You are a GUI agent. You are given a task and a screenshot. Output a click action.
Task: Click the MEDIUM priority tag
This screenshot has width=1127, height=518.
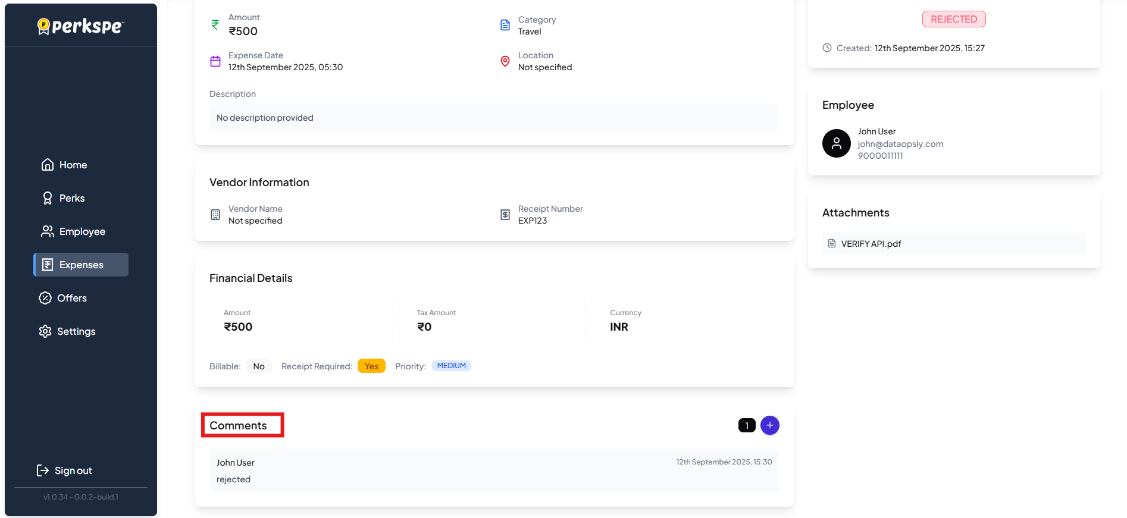451,366
